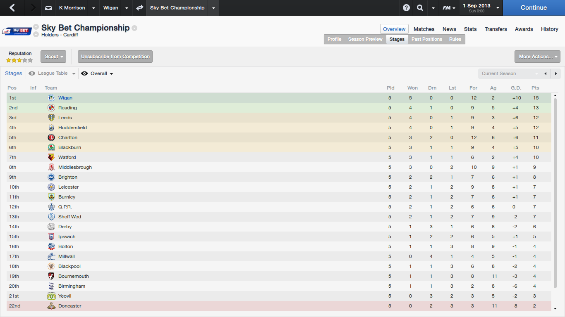
Task: Open the Scout dropdown button
Action: pyautogui.click(x=53, y=57)
